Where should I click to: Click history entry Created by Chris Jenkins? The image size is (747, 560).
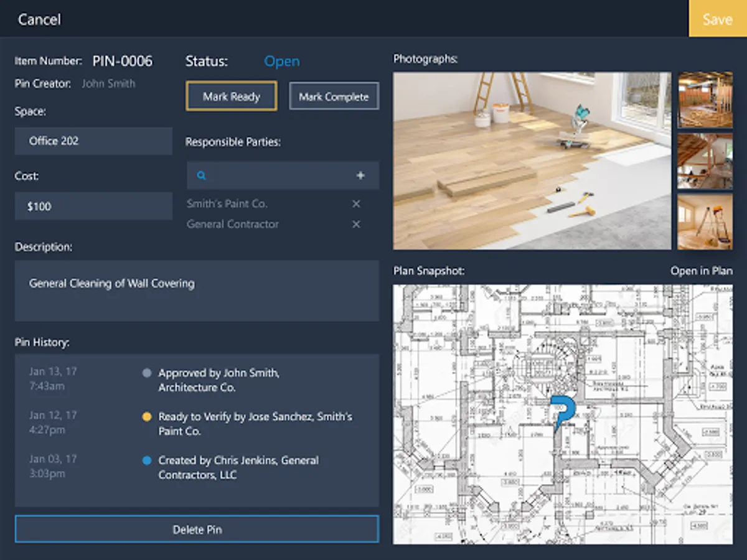[238, 467]
